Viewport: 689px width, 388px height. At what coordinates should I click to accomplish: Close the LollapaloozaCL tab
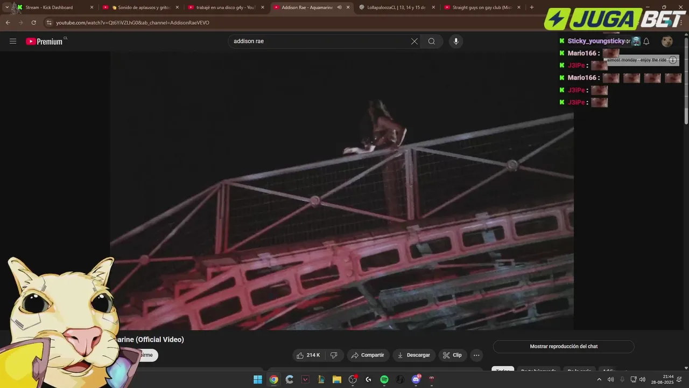coord(433,8)
